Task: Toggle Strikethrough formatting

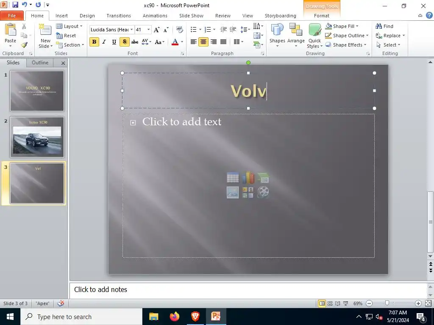Action: [x=134, y=42]
